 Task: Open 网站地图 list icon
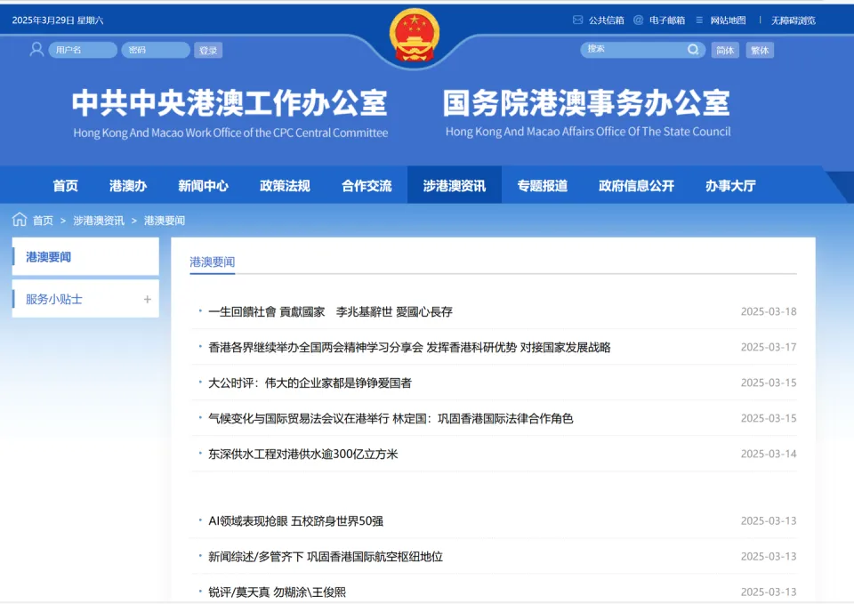[x=699, y=20]
